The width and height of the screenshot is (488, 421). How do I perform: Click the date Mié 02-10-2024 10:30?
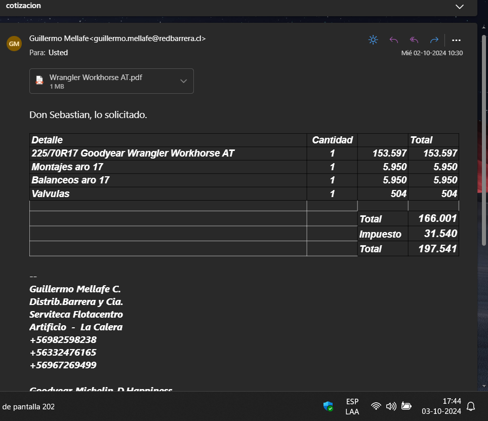click(x=432, y=53)
